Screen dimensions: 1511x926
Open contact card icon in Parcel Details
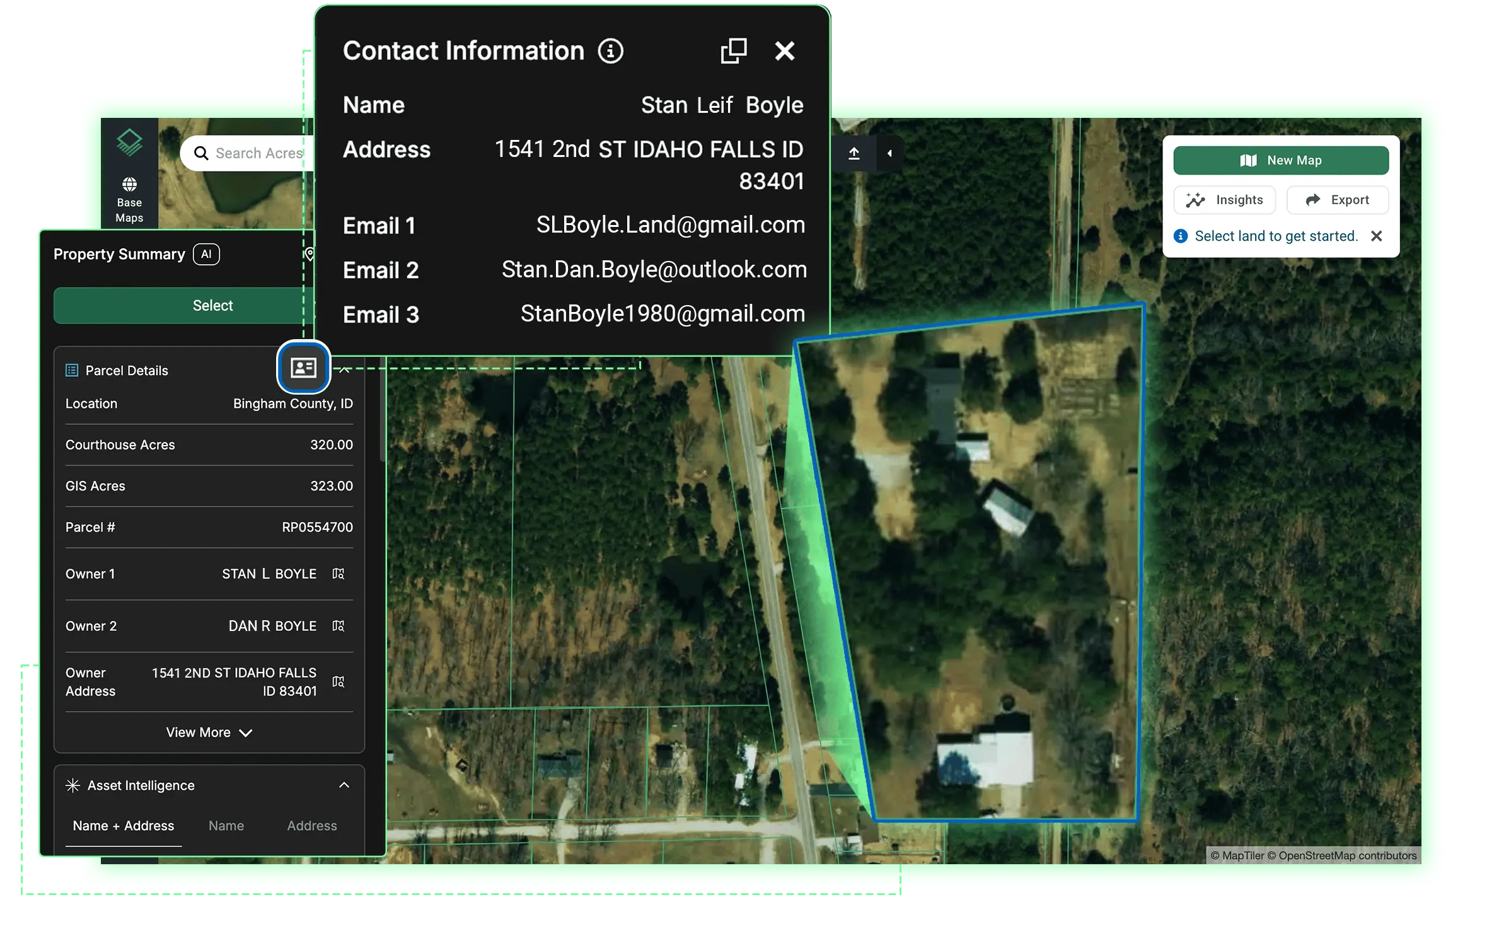303,367
